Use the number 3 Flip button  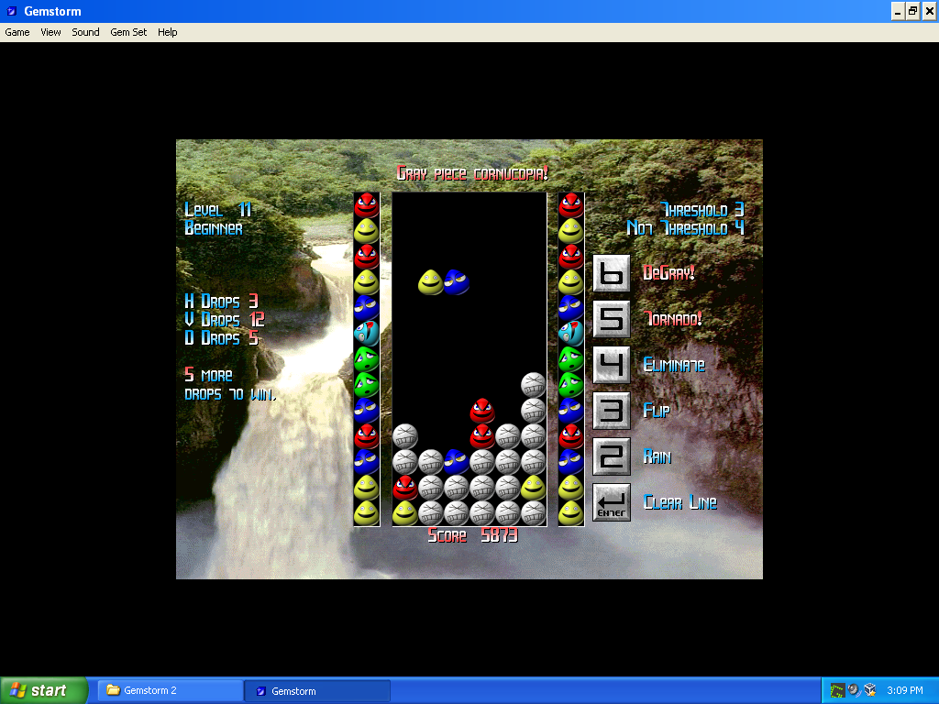(x=612, y=411)
